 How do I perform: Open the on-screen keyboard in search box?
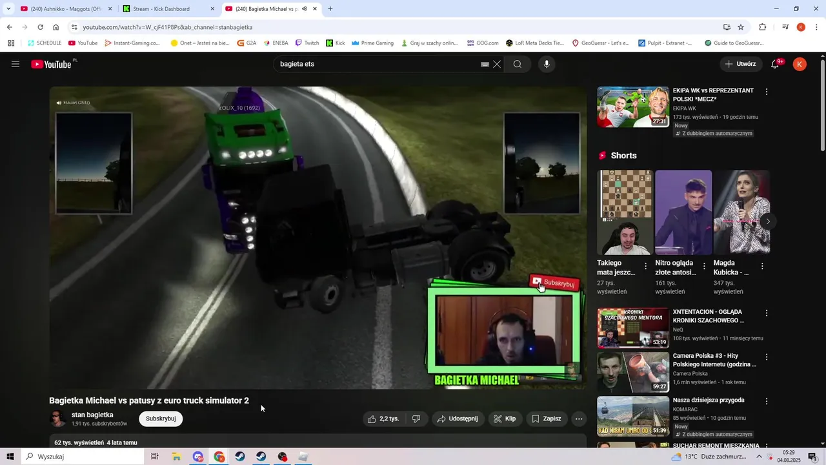coord(485,64)
